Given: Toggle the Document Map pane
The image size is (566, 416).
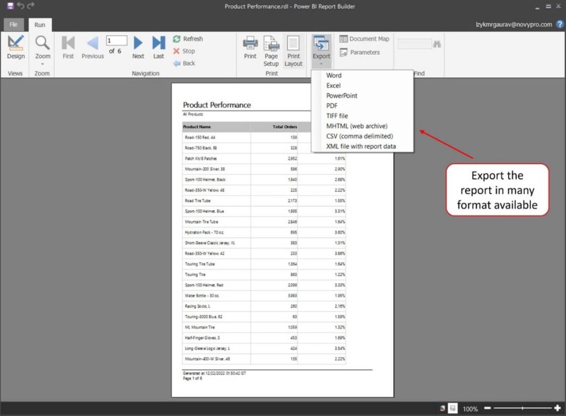Looking at the screenshot, I should pos(364,39).
